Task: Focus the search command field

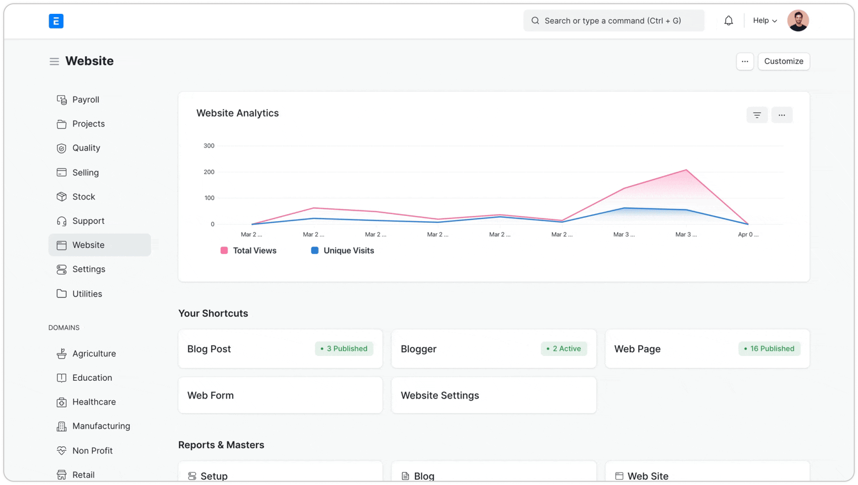Action: pyautogui.click(x=613, y=21)
